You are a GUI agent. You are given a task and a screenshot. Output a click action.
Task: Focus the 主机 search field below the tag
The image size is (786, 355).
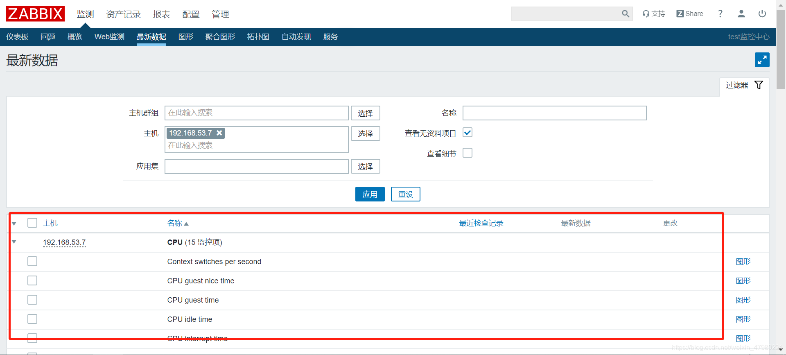point(257,145)
